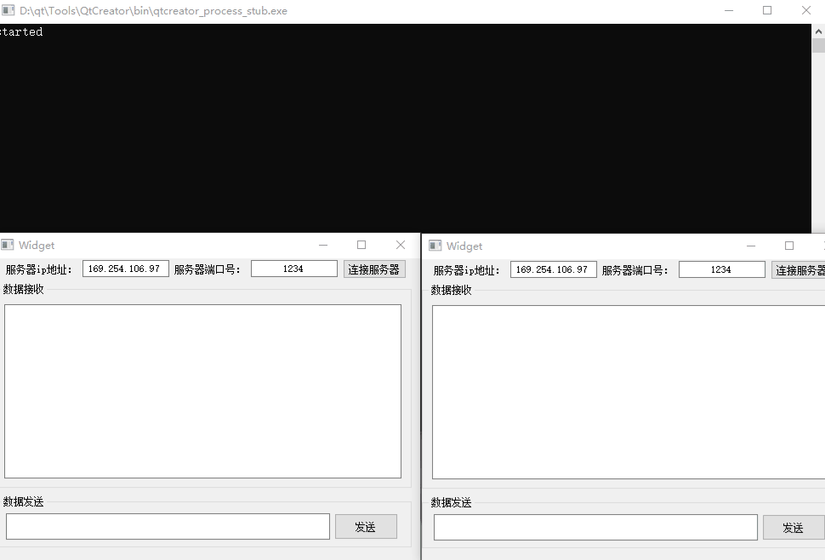Screen dimensions: 825x560
Task: Click the Widget icon on right window title bar
Action: pos(435,245)
